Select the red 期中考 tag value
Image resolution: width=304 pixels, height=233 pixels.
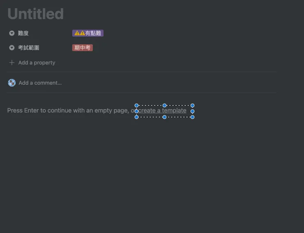click(x=83, y=48)
